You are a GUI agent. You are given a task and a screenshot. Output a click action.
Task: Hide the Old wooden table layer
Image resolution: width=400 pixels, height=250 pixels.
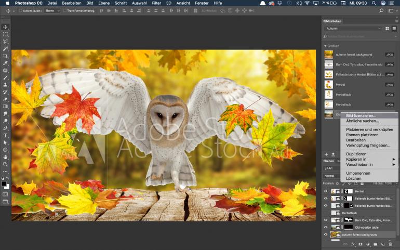326,227
